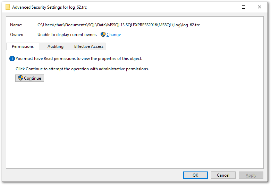Click the UAC shield icon beside Change
271x185 pixels.
(103, 35)
